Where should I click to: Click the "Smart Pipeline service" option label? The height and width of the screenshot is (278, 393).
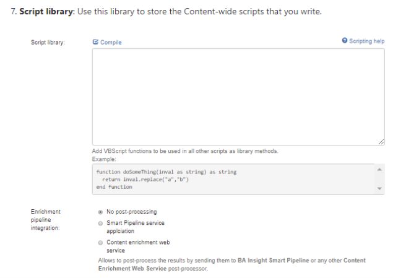(136, 223)
